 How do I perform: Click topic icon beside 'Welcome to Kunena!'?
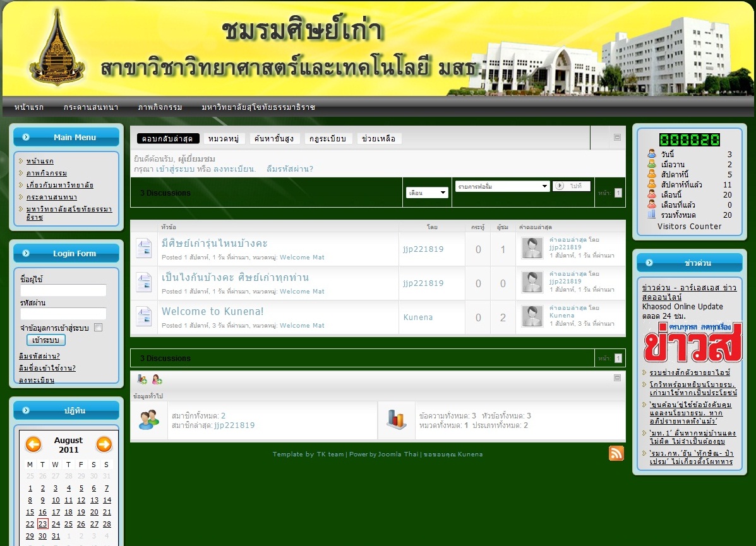[144, 316]
